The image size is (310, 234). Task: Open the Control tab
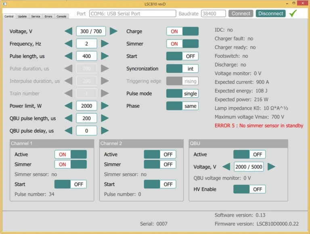click(9, 17)
